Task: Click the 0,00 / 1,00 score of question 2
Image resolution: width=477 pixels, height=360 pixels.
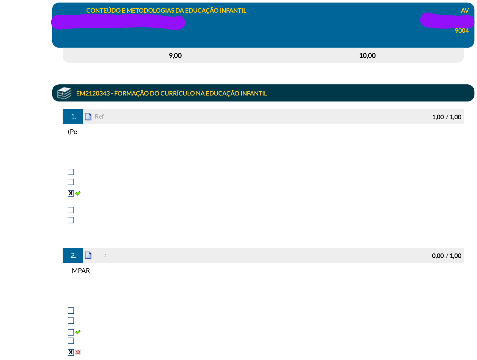Action: pyautogui.click(x=447, y=256)
